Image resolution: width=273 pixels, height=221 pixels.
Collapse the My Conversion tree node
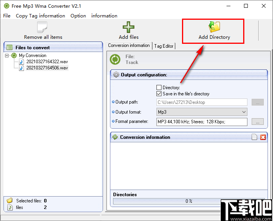[7, 55]
